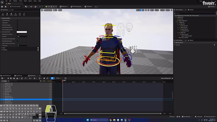
Task: Click the Play button in main toolbar
Action: (47, 7)
